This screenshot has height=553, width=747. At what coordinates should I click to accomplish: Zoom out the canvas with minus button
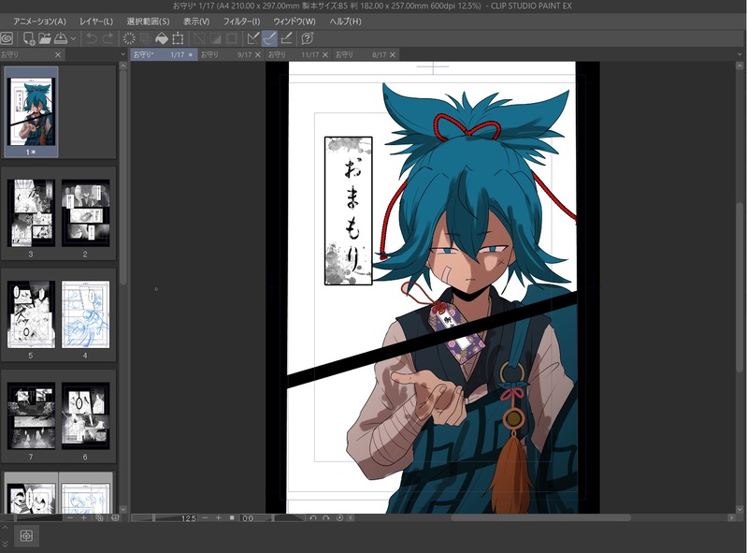pos(205,517)
